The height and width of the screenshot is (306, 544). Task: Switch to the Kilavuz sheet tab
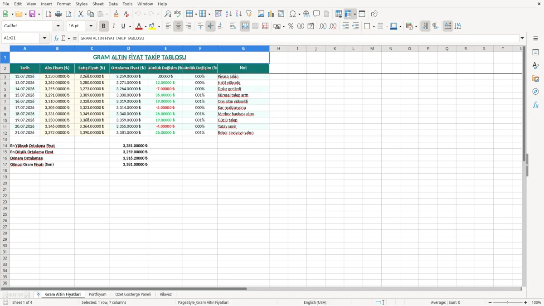166,294
